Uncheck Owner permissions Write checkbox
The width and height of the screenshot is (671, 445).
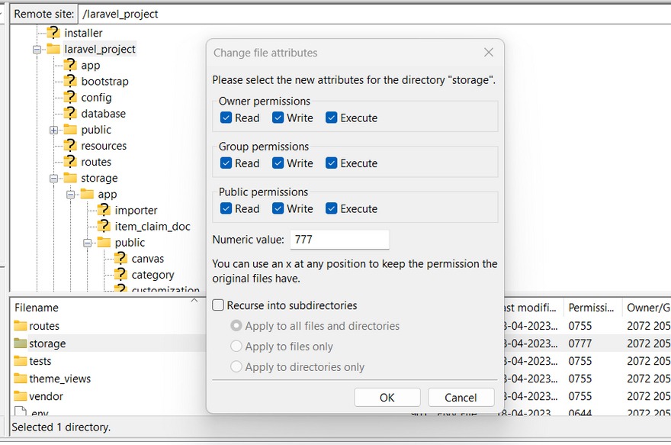[278, 118]
